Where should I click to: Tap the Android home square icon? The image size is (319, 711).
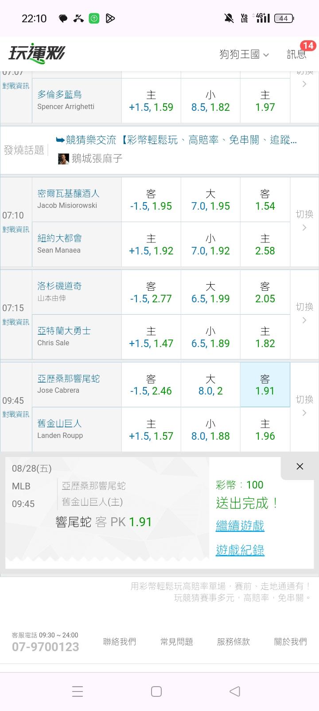(156, 691)
